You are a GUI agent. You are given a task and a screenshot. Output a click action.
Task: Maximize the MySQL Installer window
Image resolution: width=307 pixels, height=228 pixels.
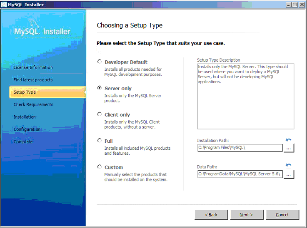(295, 5)
